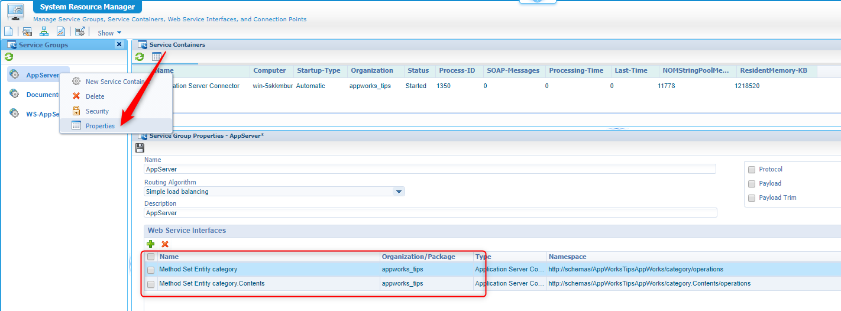Open the Show dropdown menu
The width and height of the screenshot is (841, 311).
point(109,33)
